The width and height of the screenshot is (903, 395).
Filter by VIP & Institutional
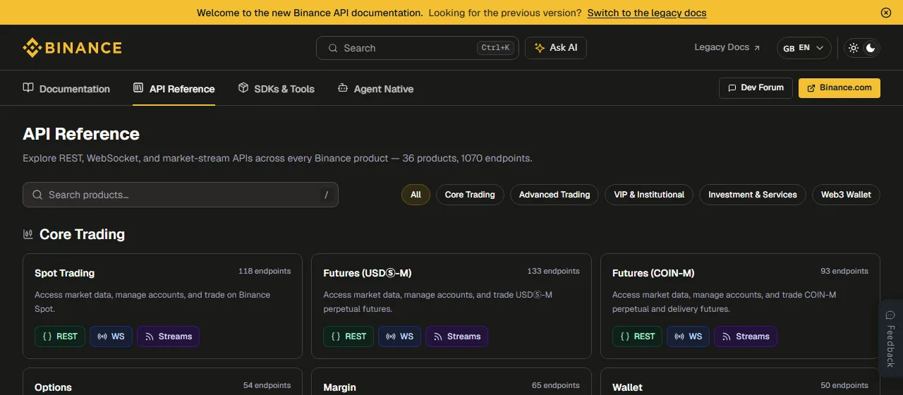pyautogui.click(x=649, y=195)
